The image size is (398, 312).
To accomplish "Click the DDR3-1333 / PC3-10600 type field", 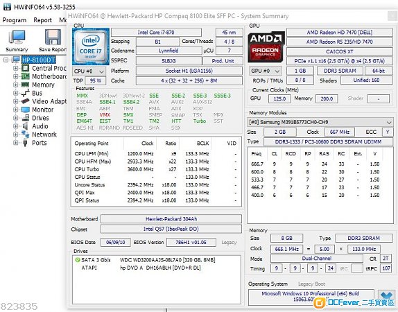I will click(x=328, y=142).
